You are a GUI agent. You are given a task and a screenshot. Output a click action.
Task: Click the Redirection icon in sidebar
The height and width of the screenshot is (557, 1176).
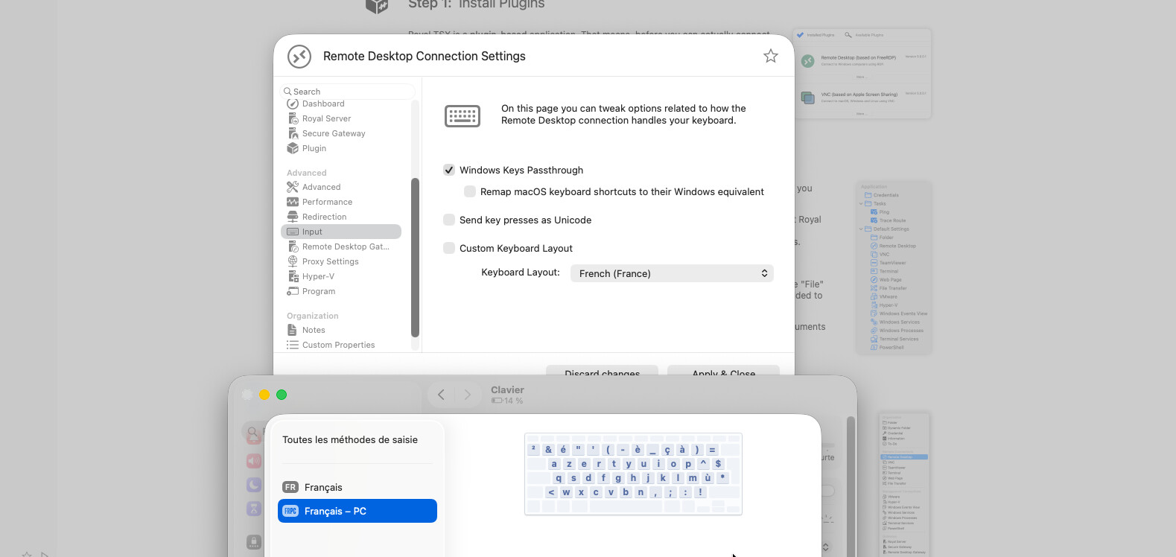tap(293, 217)
